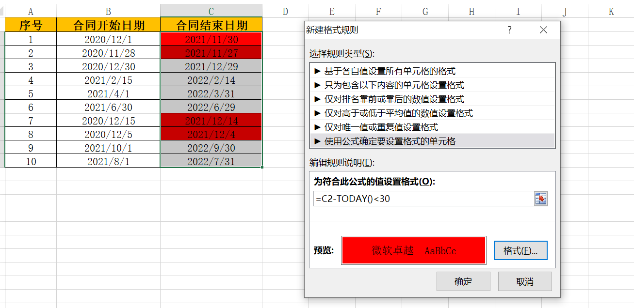The width and height of the screenshot is (634, 308).
Task: Click the 格式(F)... button
Action: point(520,251)
